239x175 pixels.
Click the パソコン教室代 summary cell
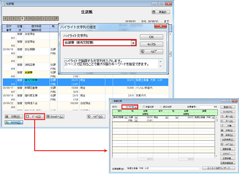pyautogui.click(x=152, y=90)
